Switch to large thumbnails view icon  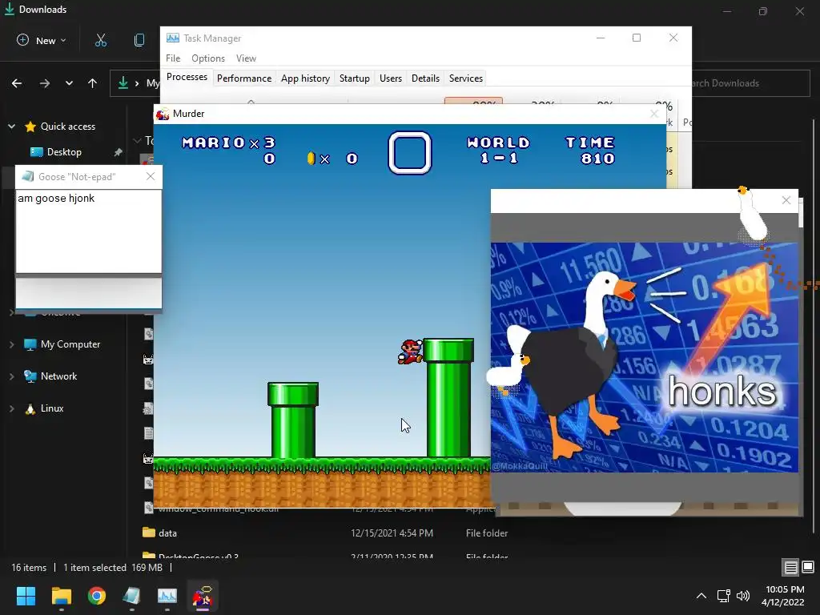click(808, 567)
